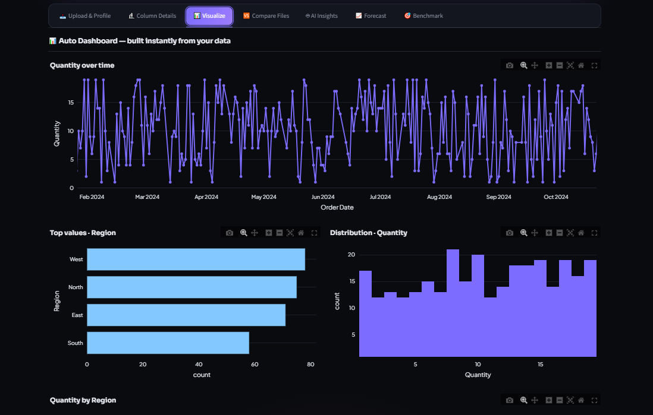Zoom in on Distribution Quantity chart

[x=549, y=233]
